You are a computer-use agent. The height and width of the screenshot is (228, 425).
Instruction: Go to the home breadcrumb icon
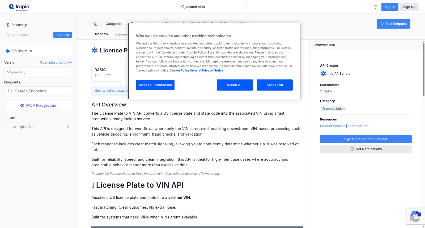(96, 24)
